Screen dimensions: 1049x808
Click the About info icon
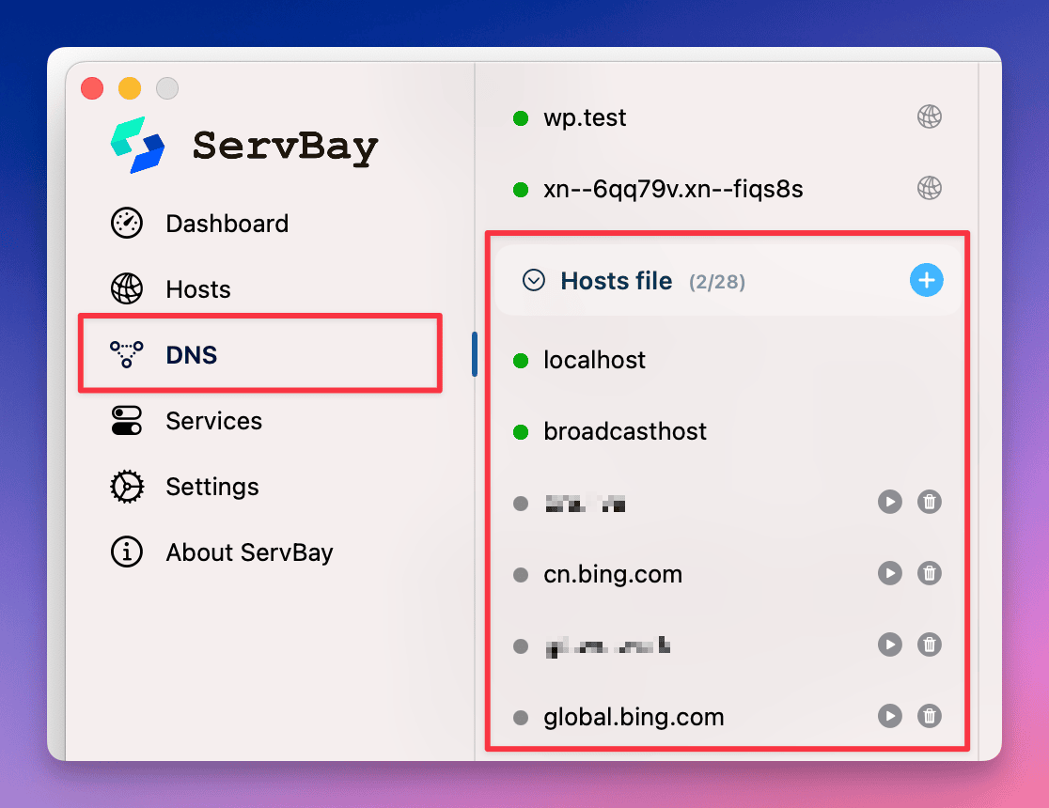pyautogui.click(x=127, y=552)
